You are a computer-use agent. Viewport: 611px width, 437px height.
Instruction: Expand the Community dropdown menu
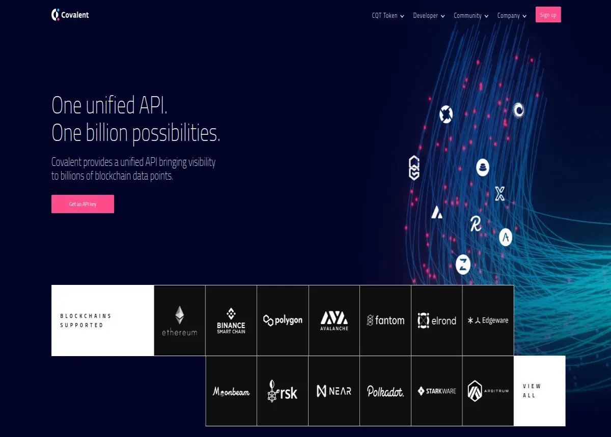(471, 16)
